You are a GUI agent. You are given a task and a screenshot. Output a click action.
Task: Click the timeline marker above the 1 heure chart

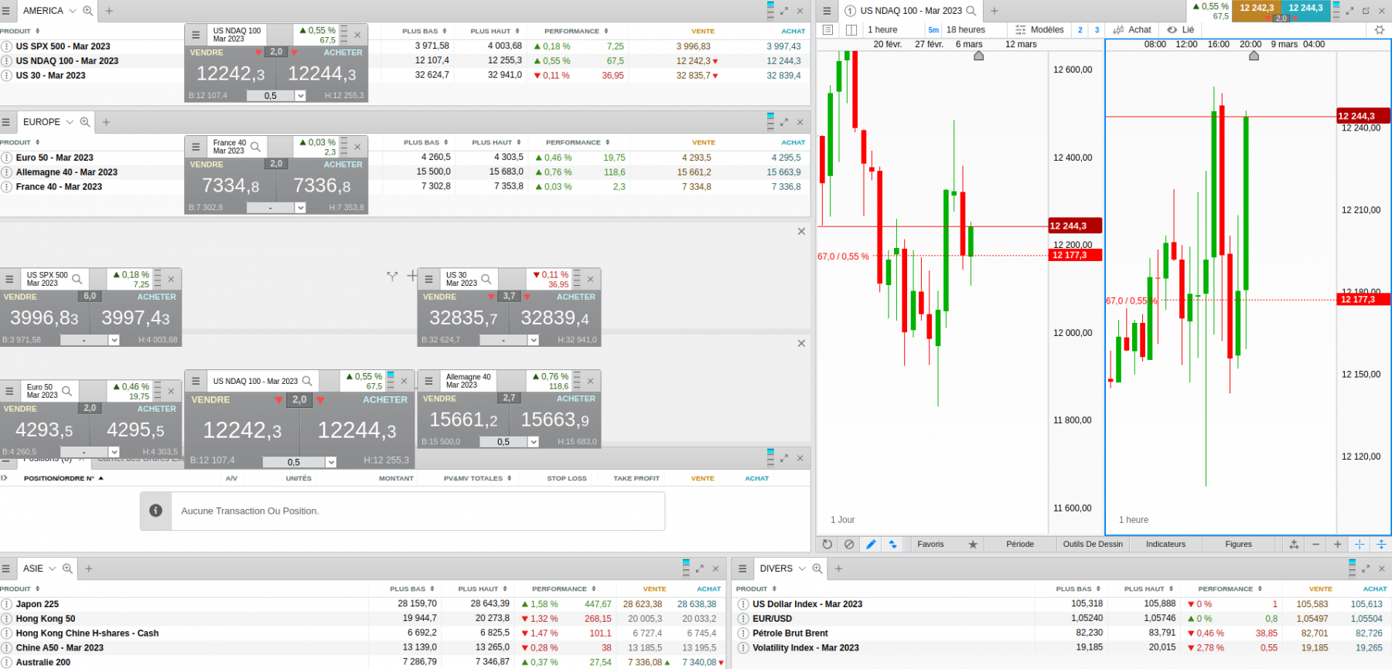click(1254, 56)
